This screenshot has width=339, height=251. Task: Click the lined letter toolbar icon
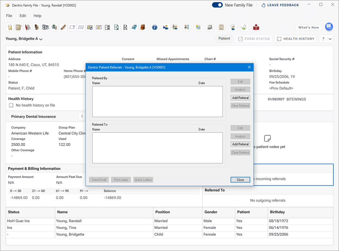pyautogui.click(x=81, y=27)
